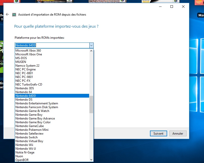This screenshot has height=163, width=204.
Task: Select highlighted Nintendo 64DD list entry
Action: tap(52, 96)
